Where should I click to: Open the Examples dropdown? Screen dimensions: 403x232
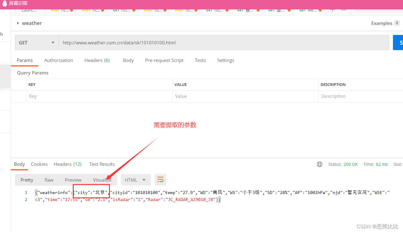[385, 23]
